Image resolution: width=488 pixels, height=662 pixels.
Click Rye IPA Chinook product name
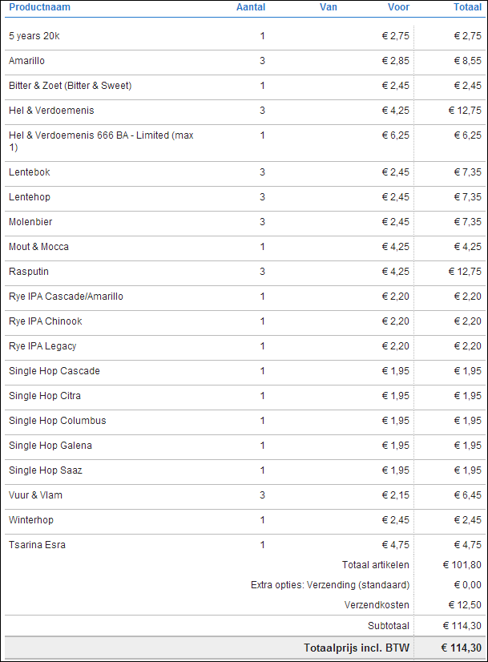[46, 321]
